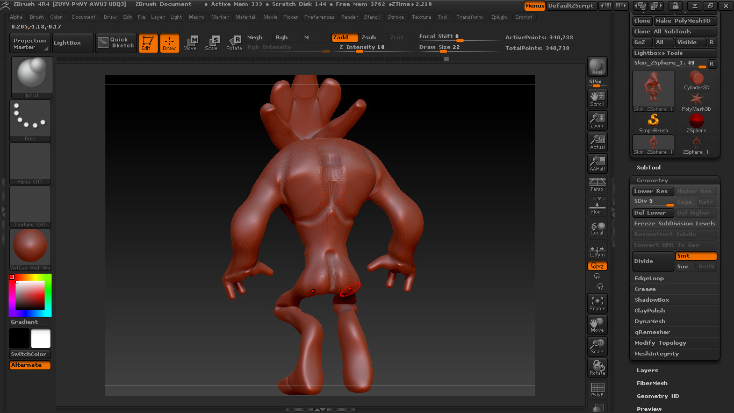Toggle L.Sym local symmetry
Screen dimensions: 734x413
(597, 251)
